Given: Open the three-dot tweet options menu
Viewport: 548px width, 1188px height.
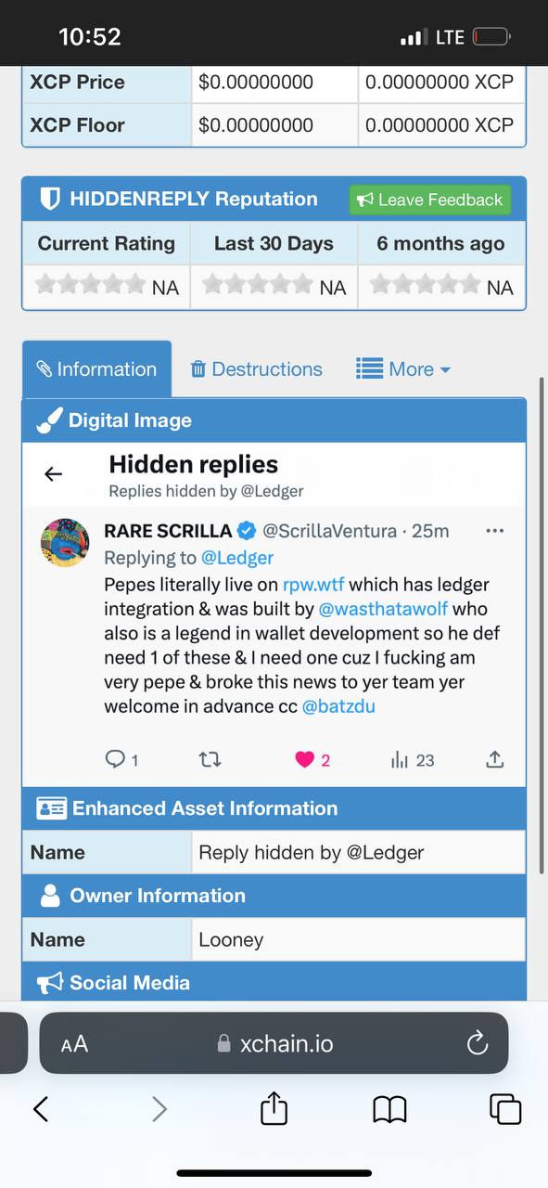Looking at the screenshot, I should click(494, 531).
